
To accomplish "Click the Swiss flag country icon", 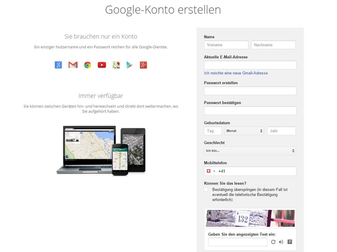I will click(208, 171).
